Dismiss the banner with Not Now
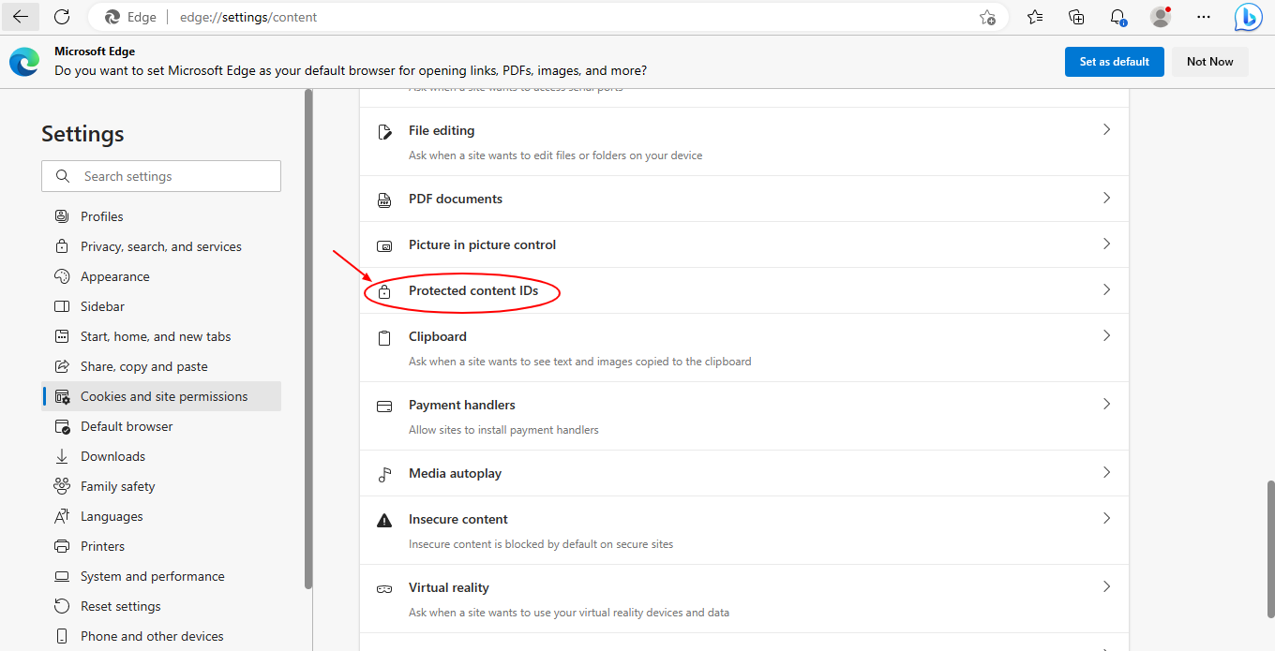Screen dimensions: 1275x651 click(x=1208, y=61)
